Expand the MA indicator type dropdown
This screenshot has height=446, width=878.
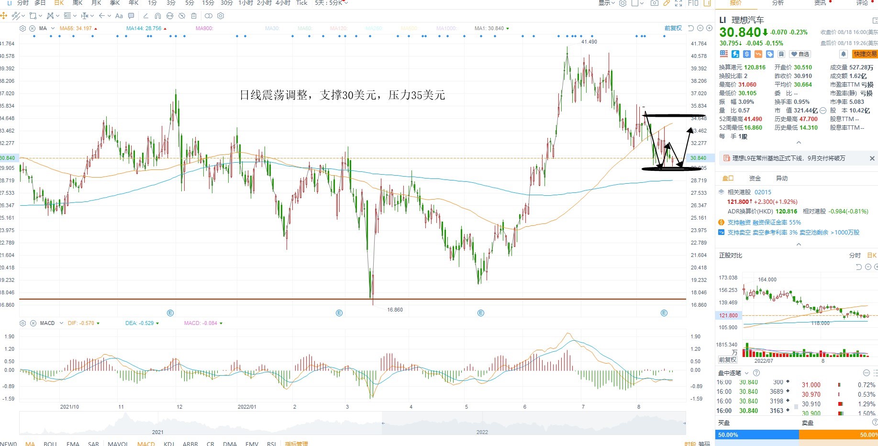(53, 28)
